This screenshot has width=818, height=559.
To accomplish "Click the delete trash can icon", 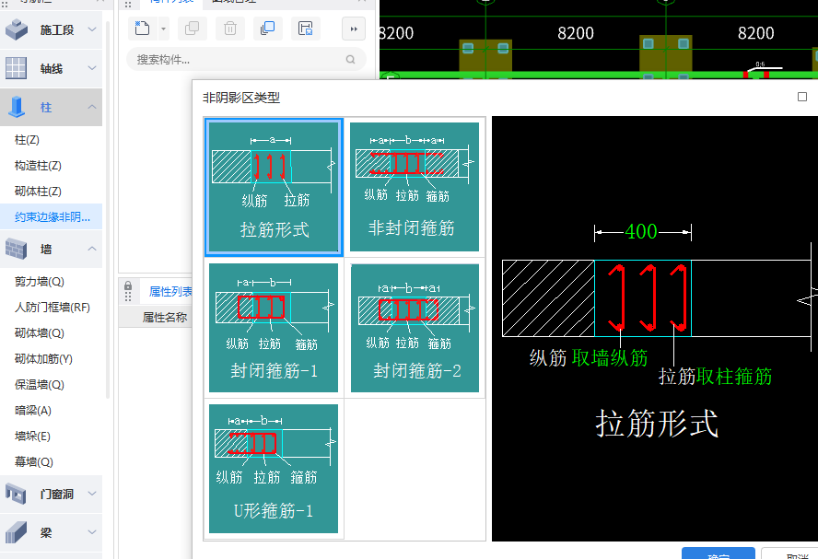I will pyautogui.click(x=230, y=29).
